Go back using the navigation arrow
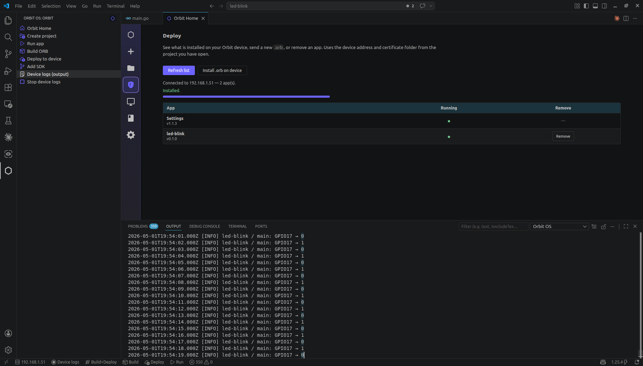This screenshot has height=366, width=643. [x=212, y=6]
